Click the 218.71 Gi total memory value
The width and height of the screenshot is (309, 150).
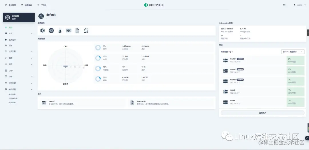tap(145, 56)
